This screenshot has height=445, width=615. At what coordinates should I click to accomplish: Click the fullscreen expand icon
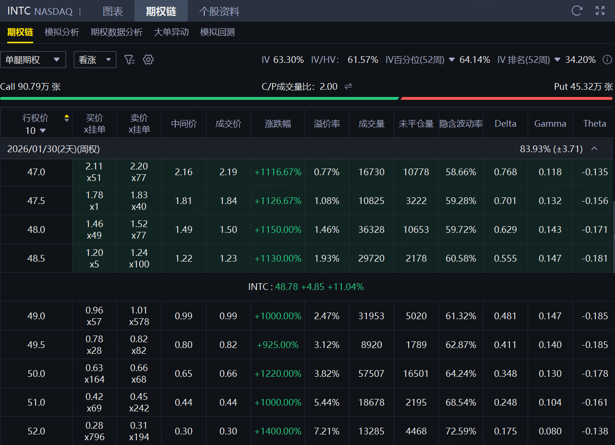click(x=600, y=11)
